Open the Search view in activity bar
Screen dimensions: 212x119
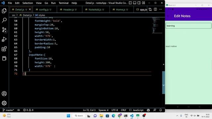point(4,20)
